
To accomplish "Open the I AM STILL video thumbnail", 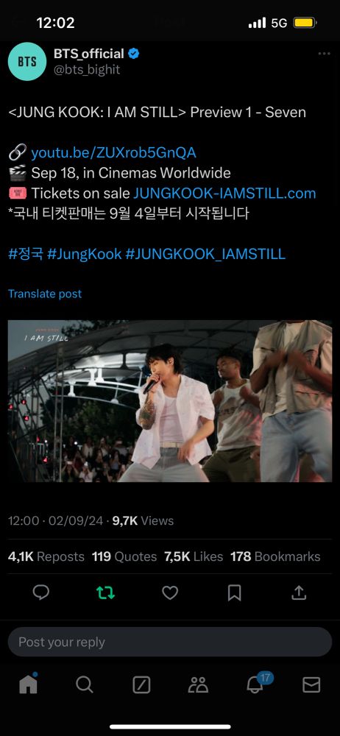I will tap(170, 401).
